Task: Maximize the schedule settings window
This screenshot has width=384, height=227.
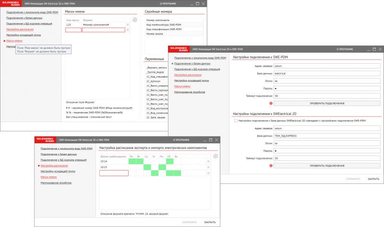Action: tap(211, 140)
